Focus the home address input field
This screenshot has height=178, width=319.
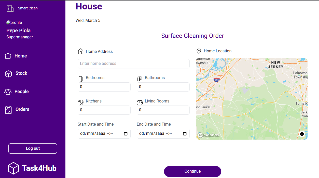(134, 64)
